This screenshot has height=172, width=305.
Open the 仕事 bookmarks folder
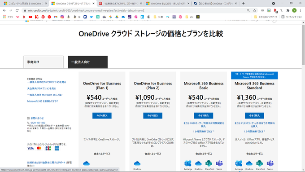158,17
